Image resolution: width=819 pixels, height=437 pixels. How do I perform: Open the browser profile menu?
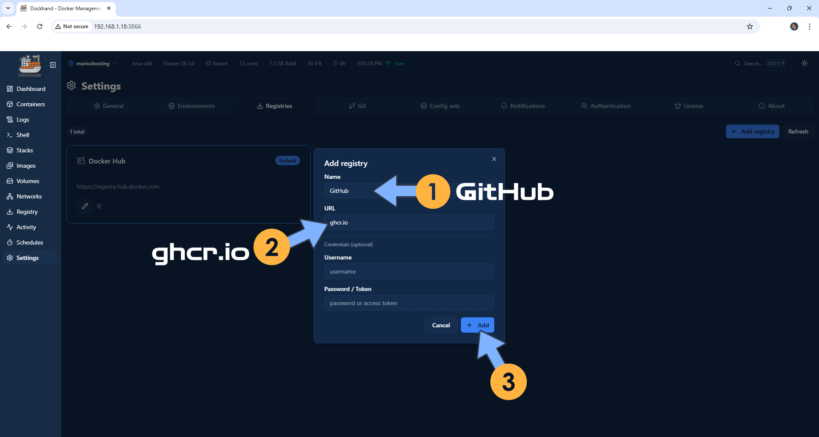pos(794,26)
